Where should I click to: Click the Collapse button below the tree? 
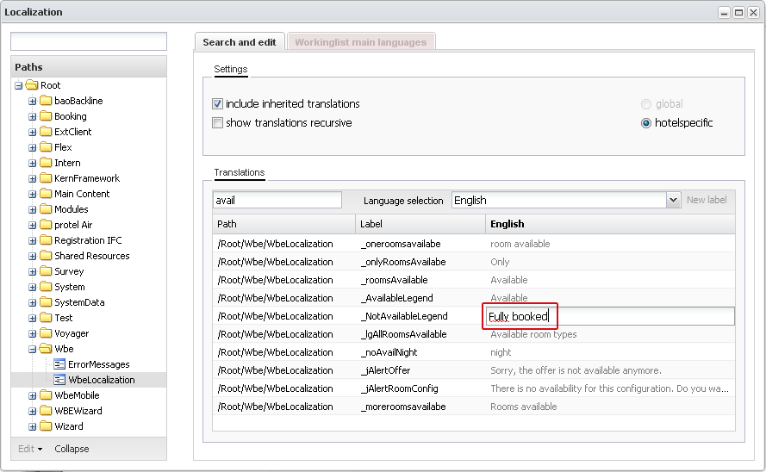pos(72,449)
